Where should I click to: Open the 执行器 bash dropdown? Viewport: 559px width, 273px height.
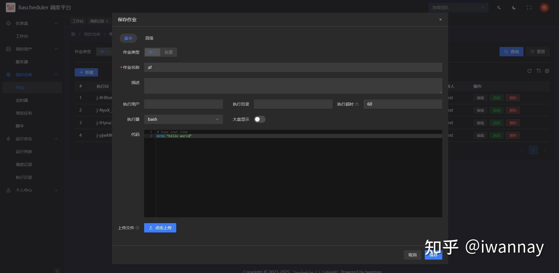coord(184,119)
